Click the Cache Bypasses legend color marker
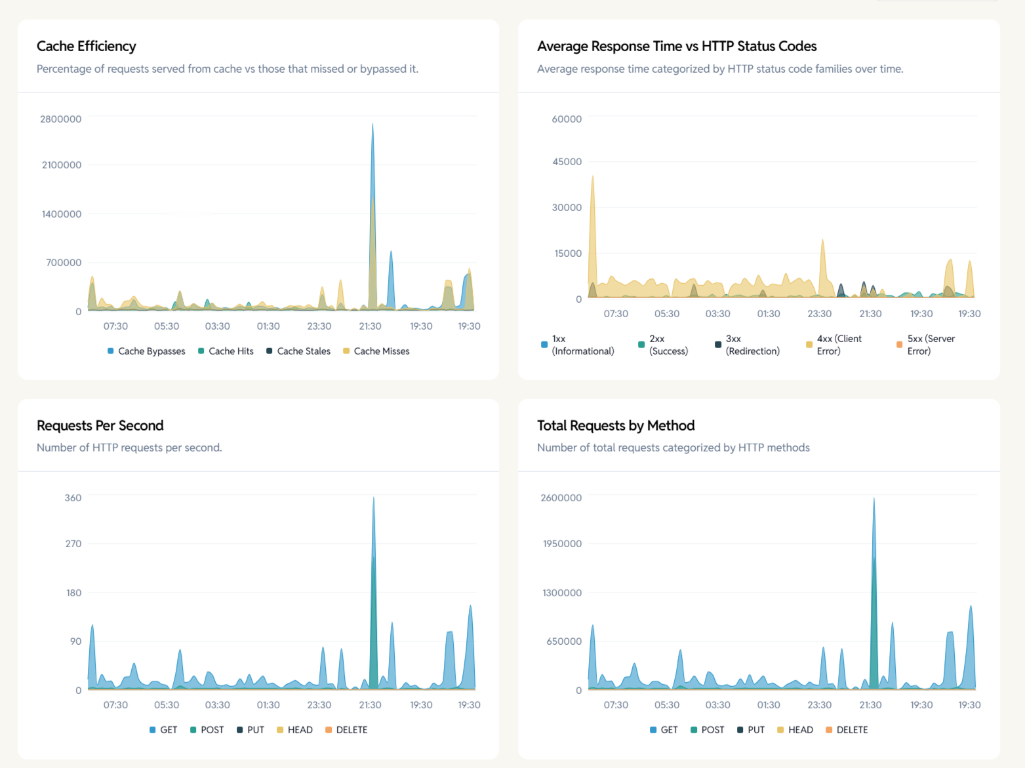Screen dimensions: 1025x768 pos(110,351)
